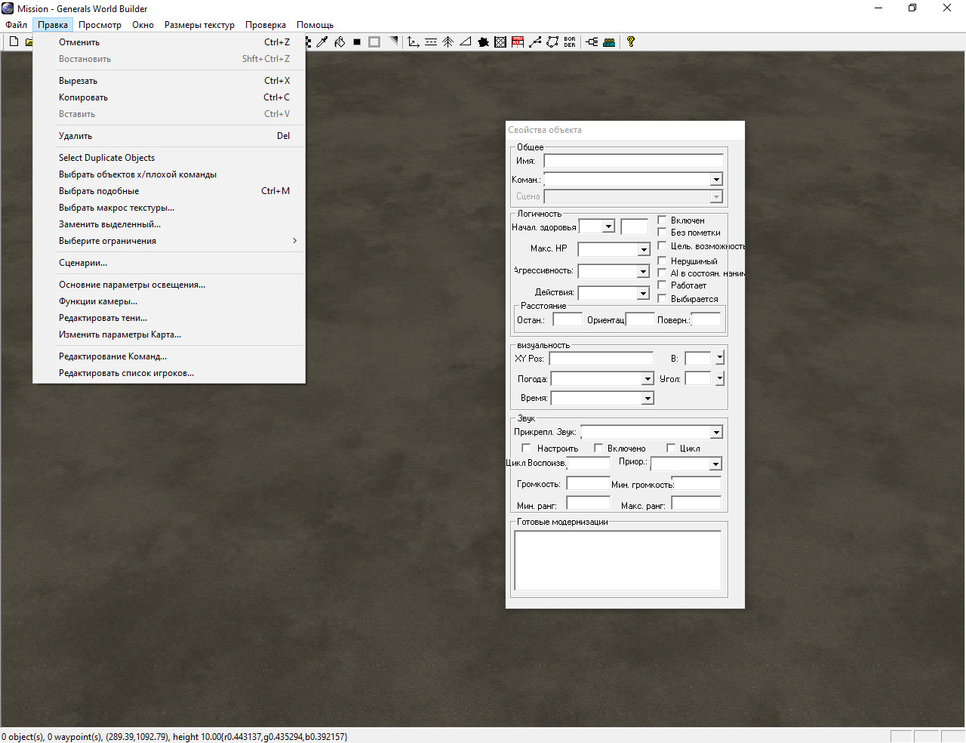Image resolution: width=966 pixels, height=743 pixels.
Task: Click 'Редактировать список игроков...' entry
Action: (126, 373)
